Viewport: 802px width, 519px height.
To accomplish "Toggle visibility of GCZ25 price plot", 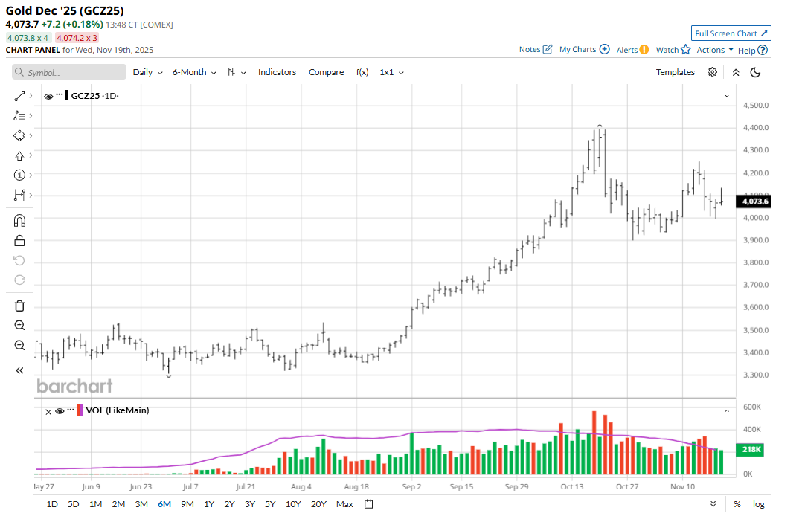I will 48,96.
